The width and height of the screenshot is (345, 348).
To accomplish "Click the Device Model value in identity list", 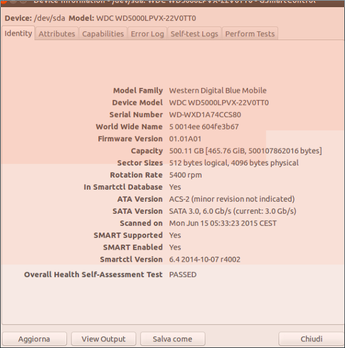I will pyautogui.click(x=219, y=103).
